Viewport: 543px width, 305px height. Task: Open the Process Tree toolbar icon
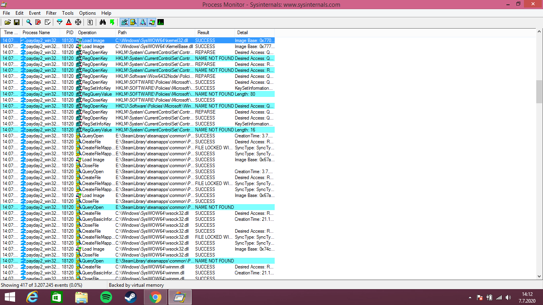click(90, 22)
